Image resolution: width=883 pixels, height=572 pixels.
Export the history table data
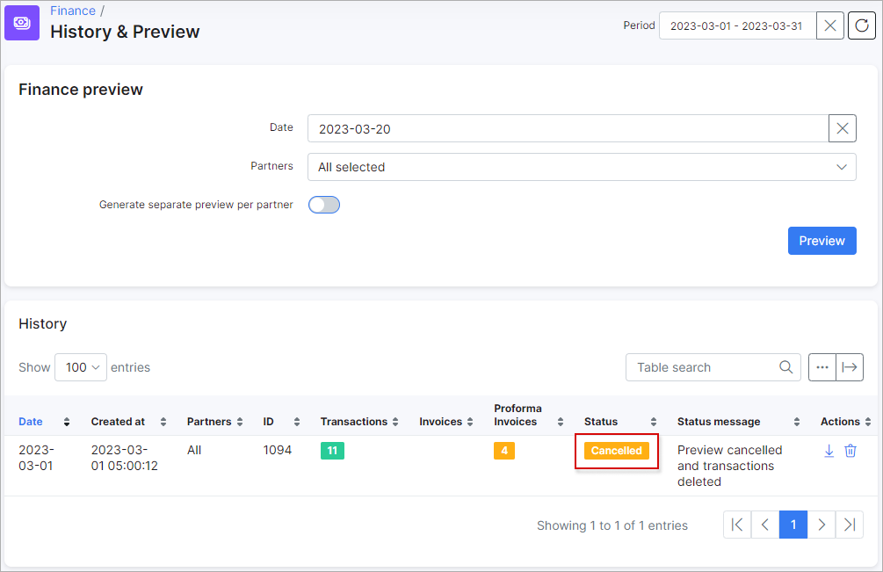click(849, 366)
